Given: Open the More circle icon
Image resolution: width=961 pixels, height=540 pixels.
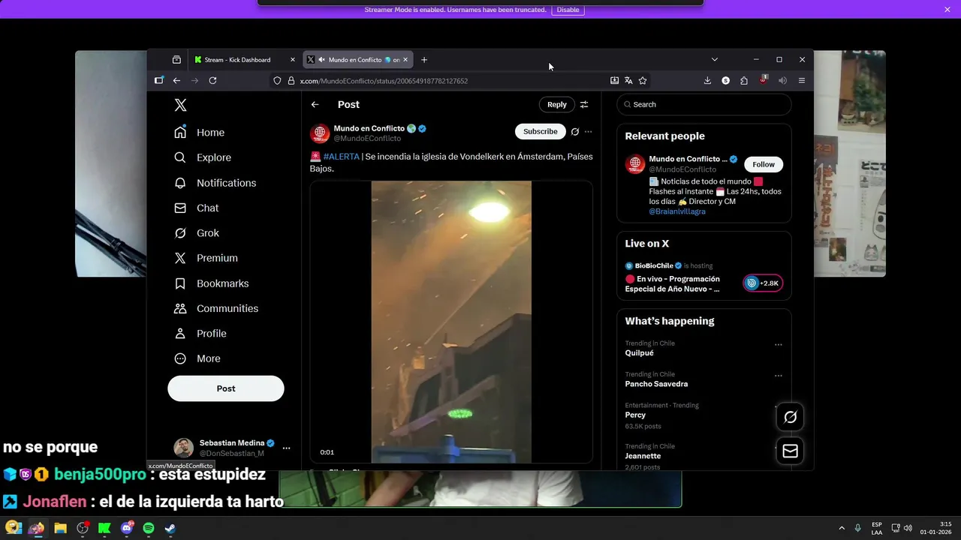Looking at the screenshot, I should tap(180, 358).
